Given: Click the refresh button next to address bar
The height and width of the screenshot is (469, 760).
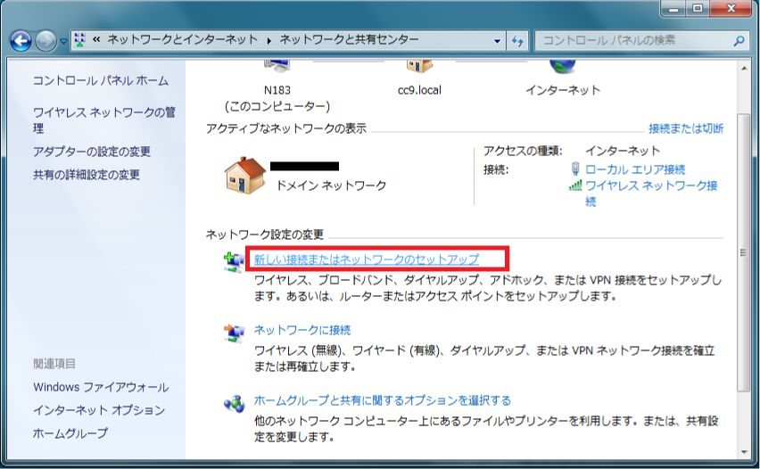Looking at the screenshot, I should click(x=517, y=41).
